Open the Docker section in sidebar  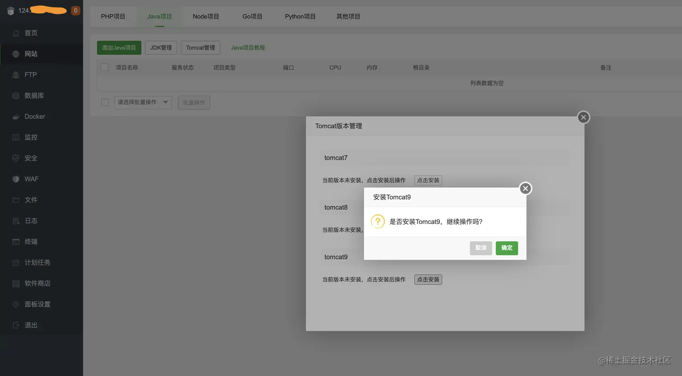(34, 116)
